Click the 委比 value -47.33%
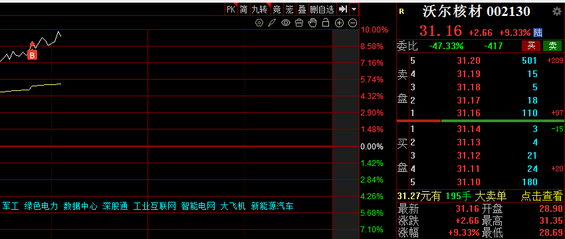Image resolution: width=565 pixels, height=239 pixels. [446, 46]
